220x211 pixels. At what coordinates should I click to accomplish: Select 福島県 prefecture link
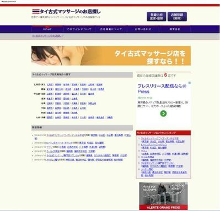click(99, 85)
